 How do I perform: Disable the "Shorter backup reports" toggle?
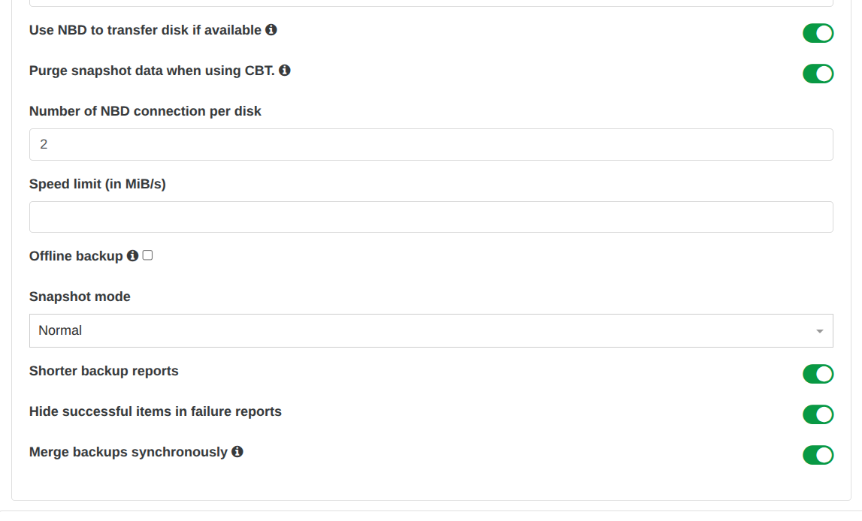click(818, 374)
